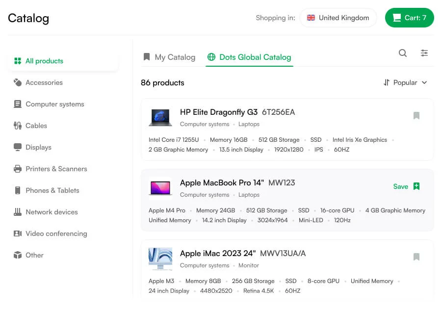
Task: Click the sort arrows icon beside Popular
Action: tap(386, 82)
